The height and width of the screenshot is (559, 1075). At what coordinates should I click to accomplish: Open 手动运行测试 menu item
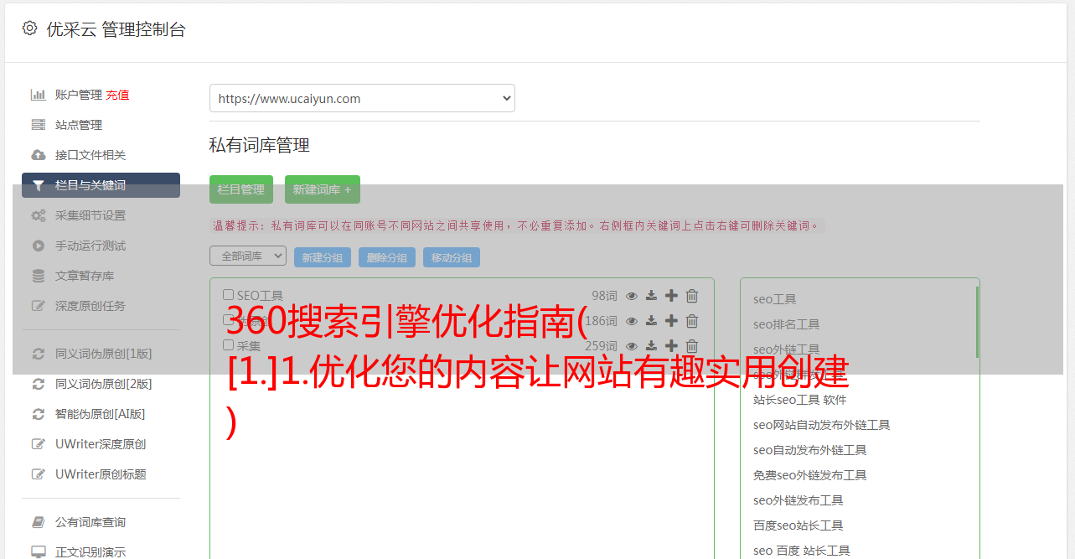point(90,246)
